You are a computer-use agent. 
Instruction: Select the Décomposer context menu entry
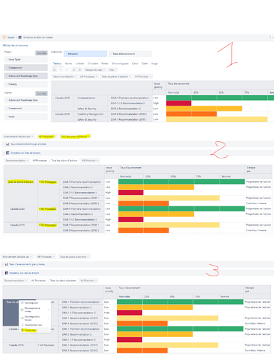31,303
